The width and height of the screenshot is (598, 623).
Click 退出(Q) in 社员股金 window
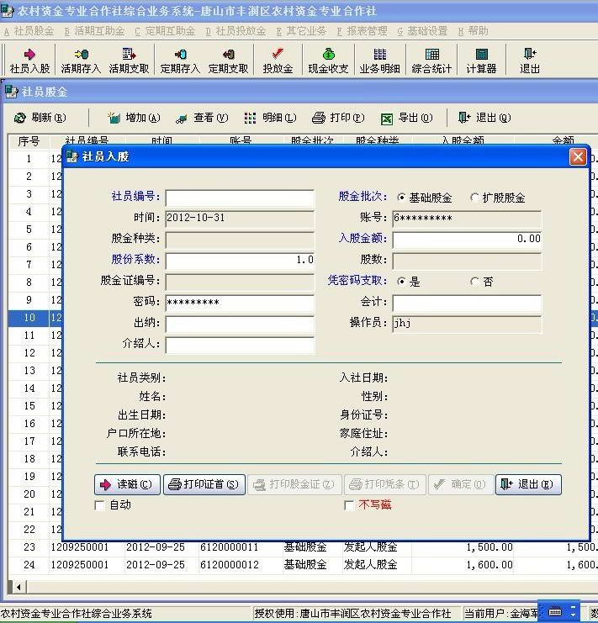pos(484,118)
